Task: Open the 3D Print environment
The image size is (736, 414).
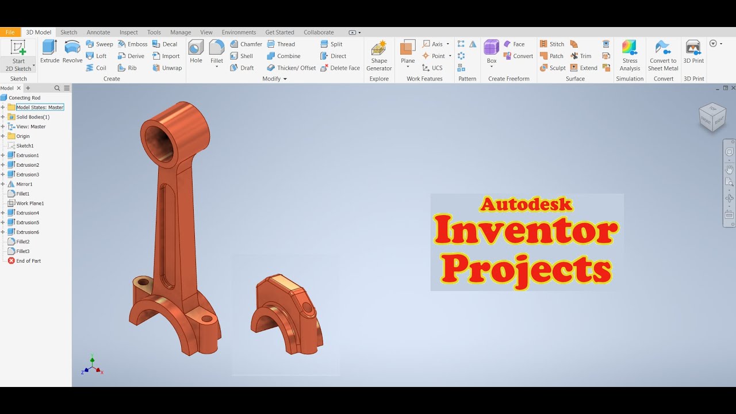Action: [693, 52]
